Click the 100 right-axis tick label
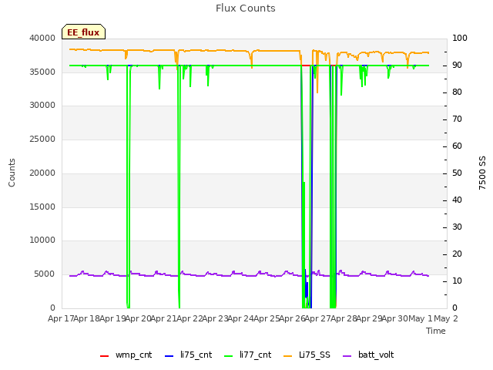Image resolution: width=493 pixels, height=370 pixels. click(460, 38)
